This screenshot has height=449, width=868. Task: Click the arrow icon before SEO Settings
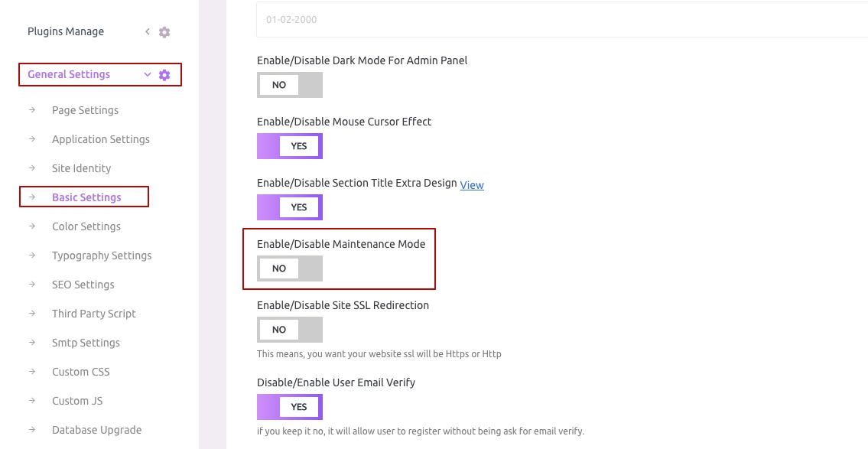point(32,284)
